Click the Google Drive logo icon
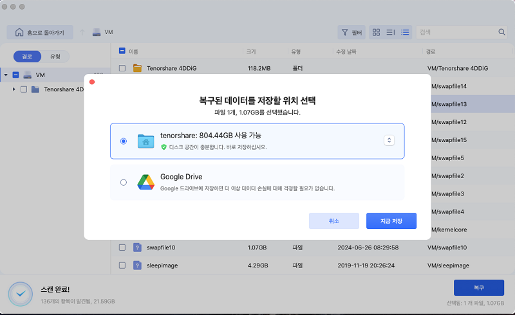 pos(145,182)
